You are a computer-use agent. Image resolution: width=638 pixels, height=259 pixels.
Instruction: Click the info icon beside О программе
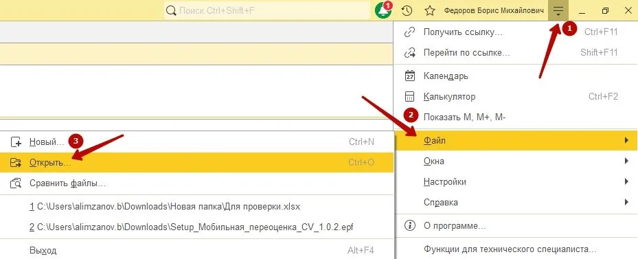pyautogui.click(x=409, y=225)
